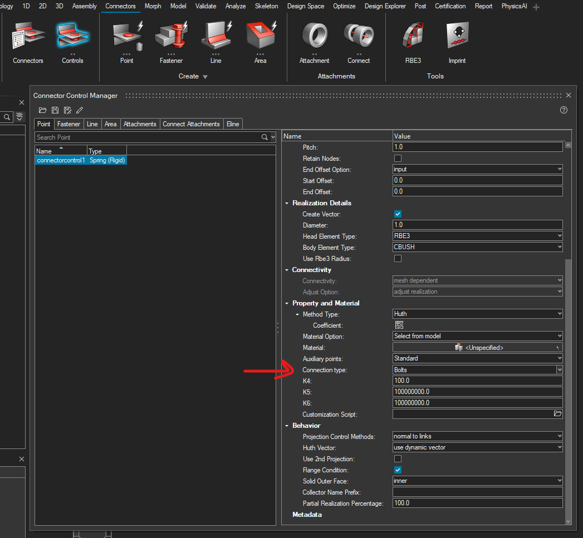Open the Body Element Type dropdown
Screen dimensions: 583x538
tap(477, 247)
